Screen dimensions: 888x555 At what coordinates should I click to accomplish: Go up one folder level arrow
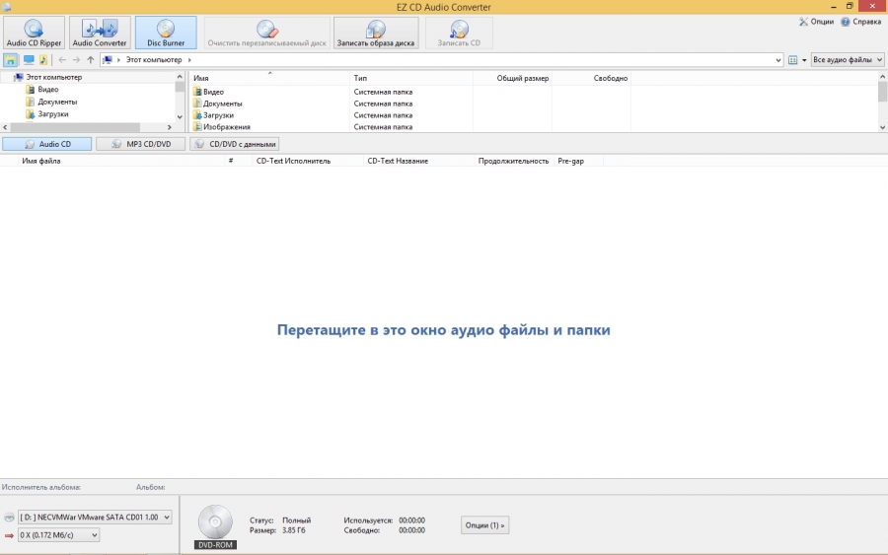pyautogui.click(x=91, y=60)
